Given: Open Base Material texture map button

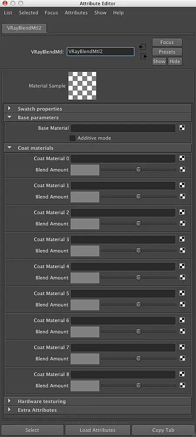Looking at the screenshot, I should pyautogui.click(x=182, y=128).
